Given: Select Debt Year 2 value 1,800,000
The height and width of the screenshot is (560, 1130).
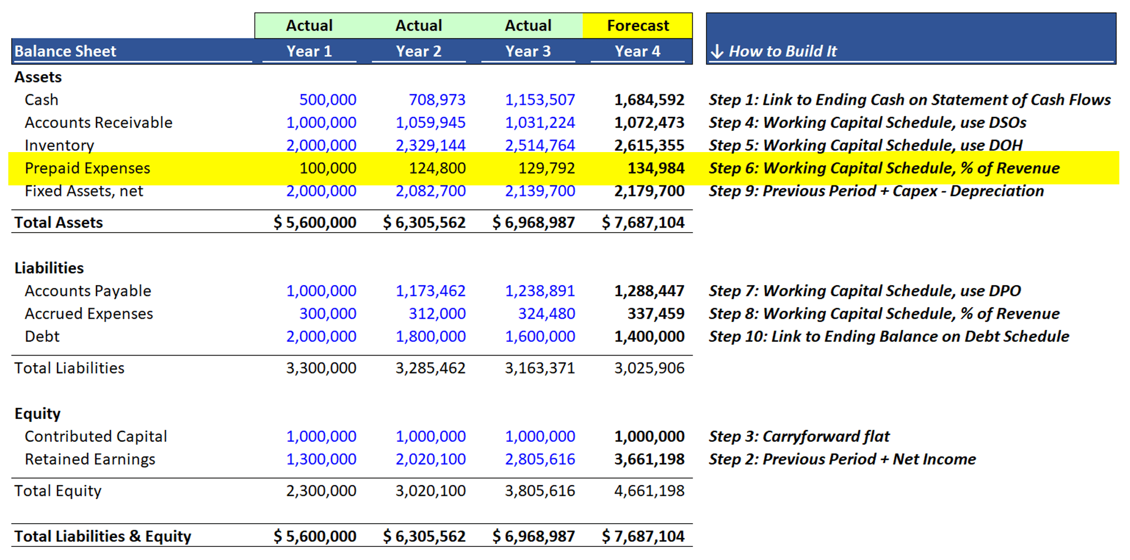Looking at the screenshot, I should pyautogui.click(x=430, y=336).
